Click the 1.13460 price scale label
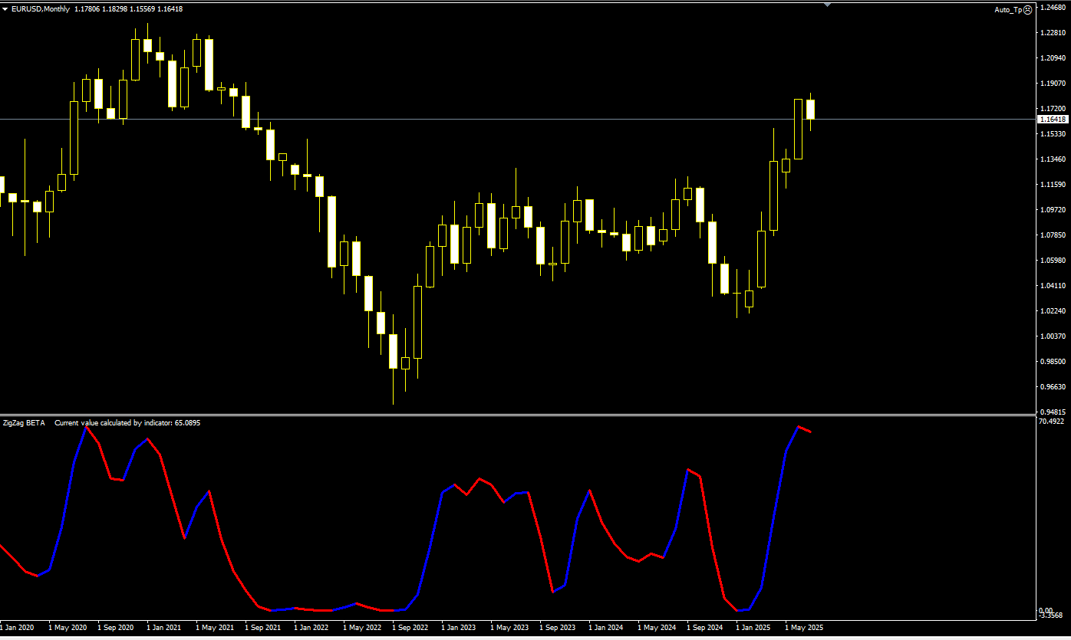This screenshot has width=1071, height=640. (x=1053, y=159)
